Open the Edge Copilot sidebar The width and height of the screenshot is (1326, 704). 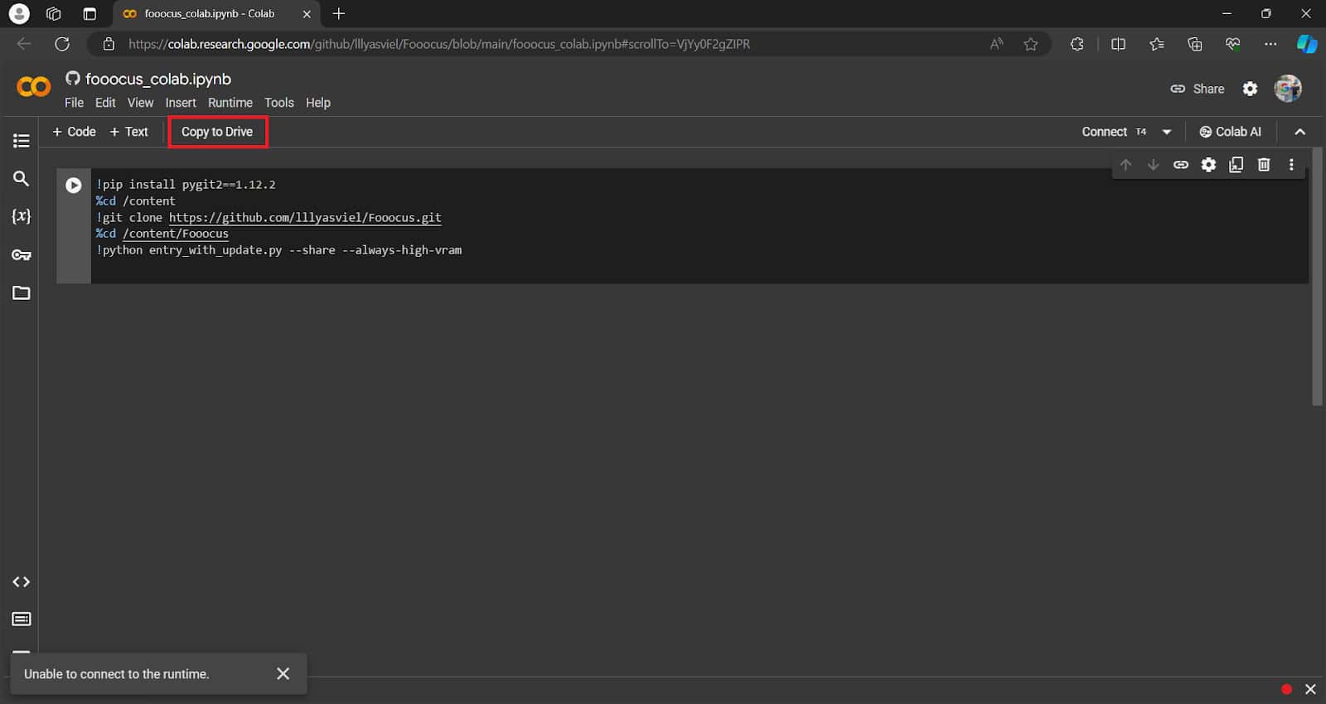point(1307,44)
